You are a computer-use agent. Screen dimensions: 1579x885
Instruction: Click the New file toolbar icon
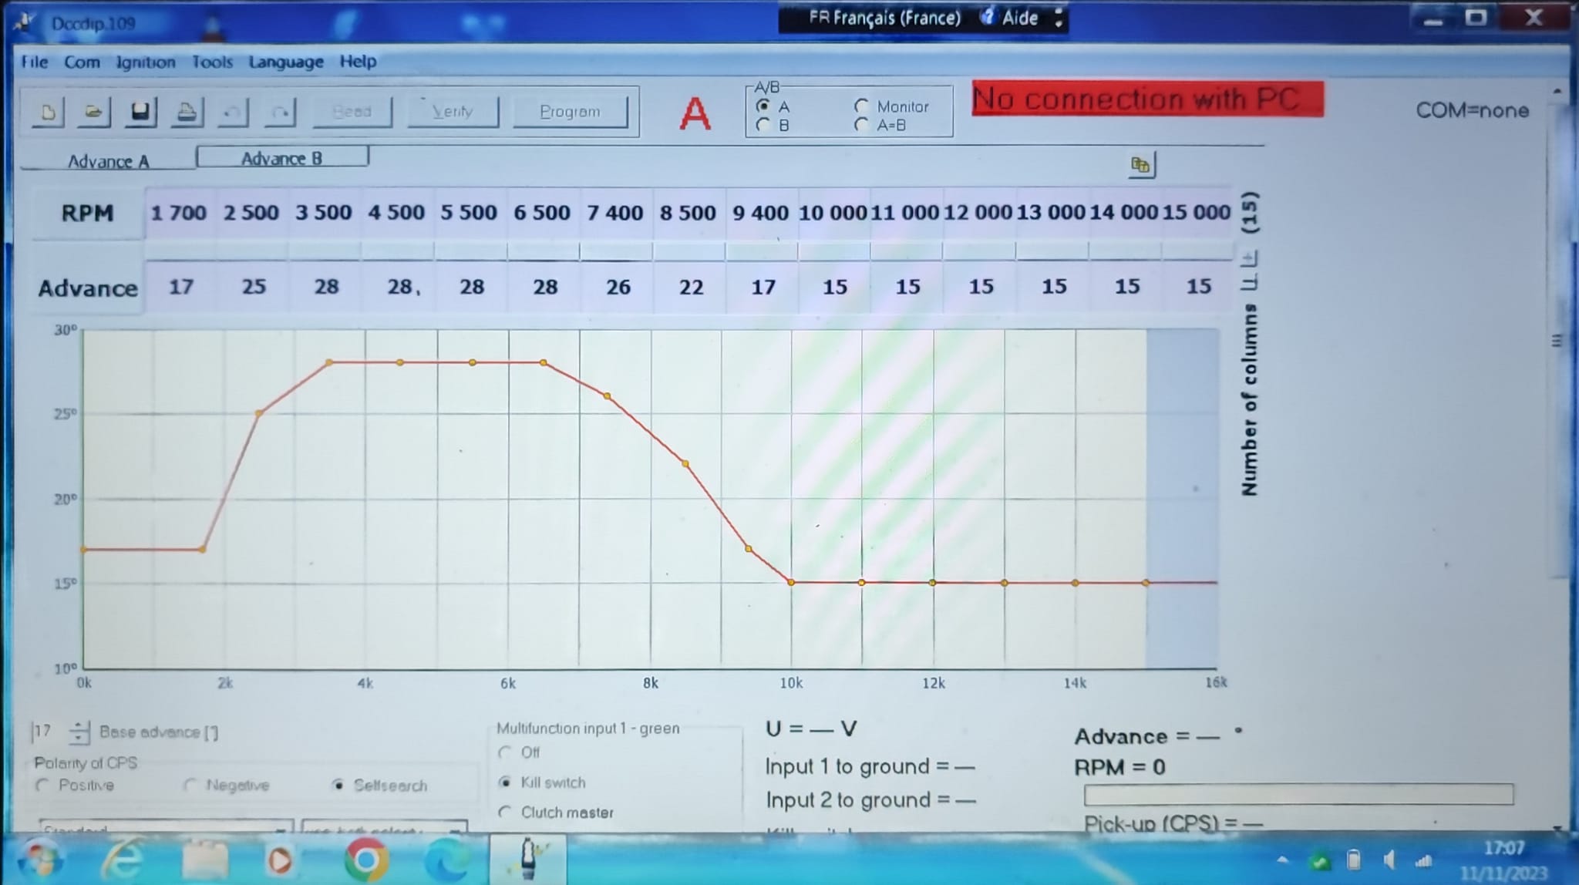click(48, 113)
